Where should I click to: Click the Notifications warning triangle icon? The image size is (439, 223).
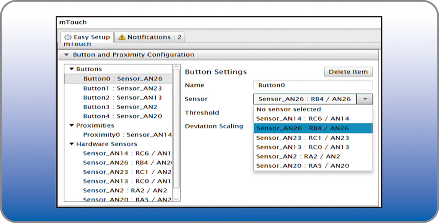point(122,37)
